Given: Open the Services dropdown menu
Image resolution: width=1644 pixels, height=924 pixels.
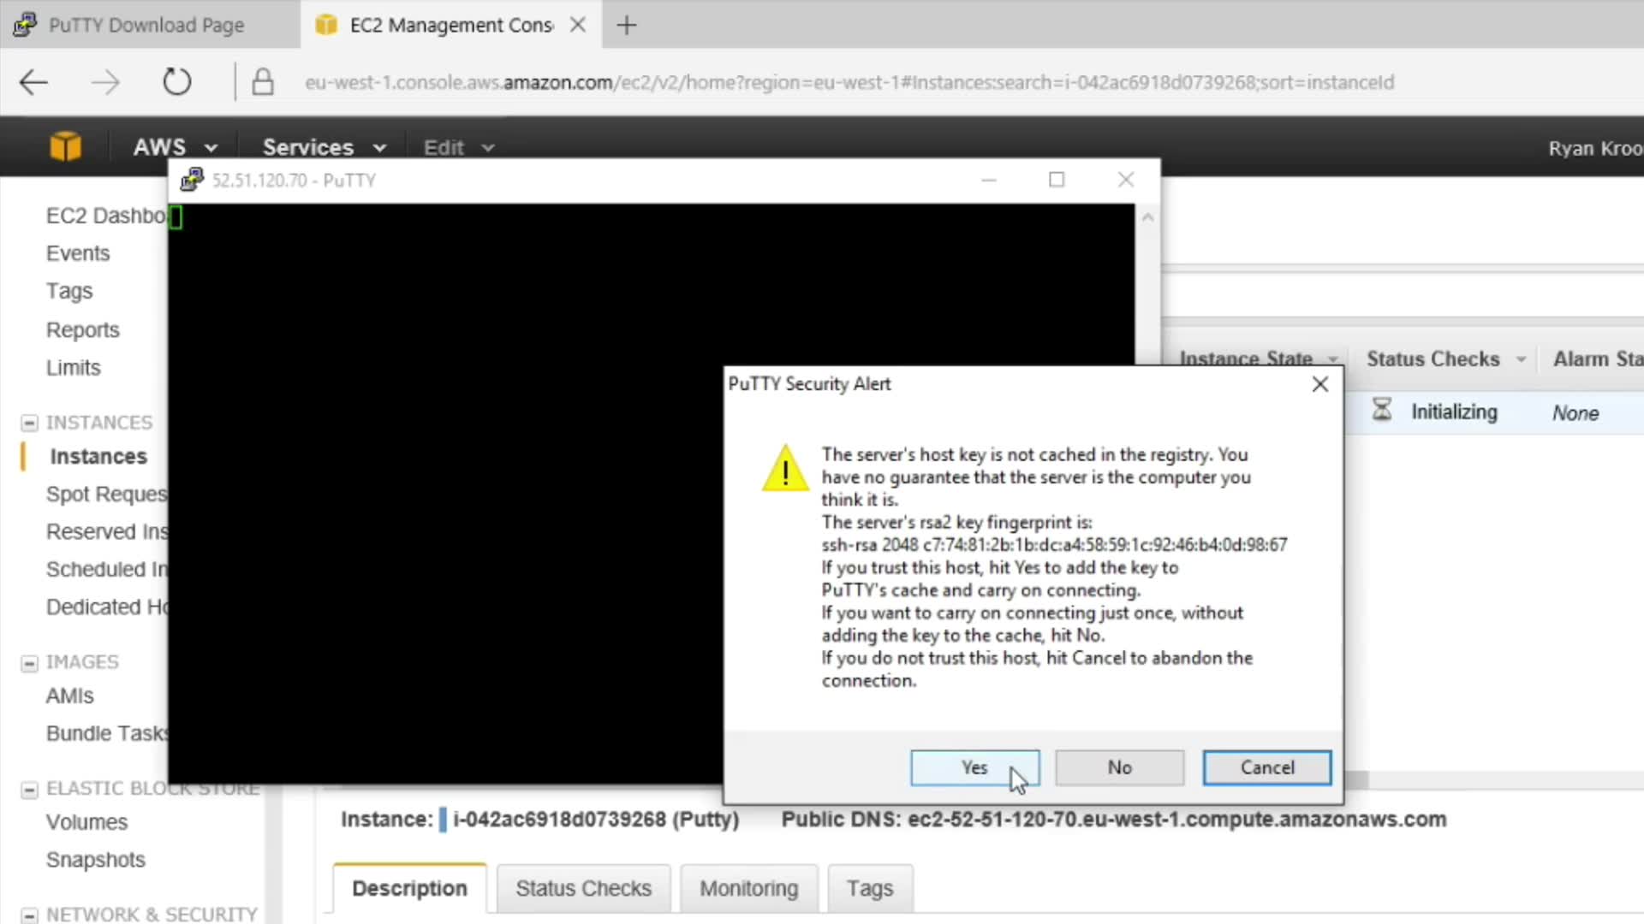Looking at the screenshot, I should click(324, 147).
